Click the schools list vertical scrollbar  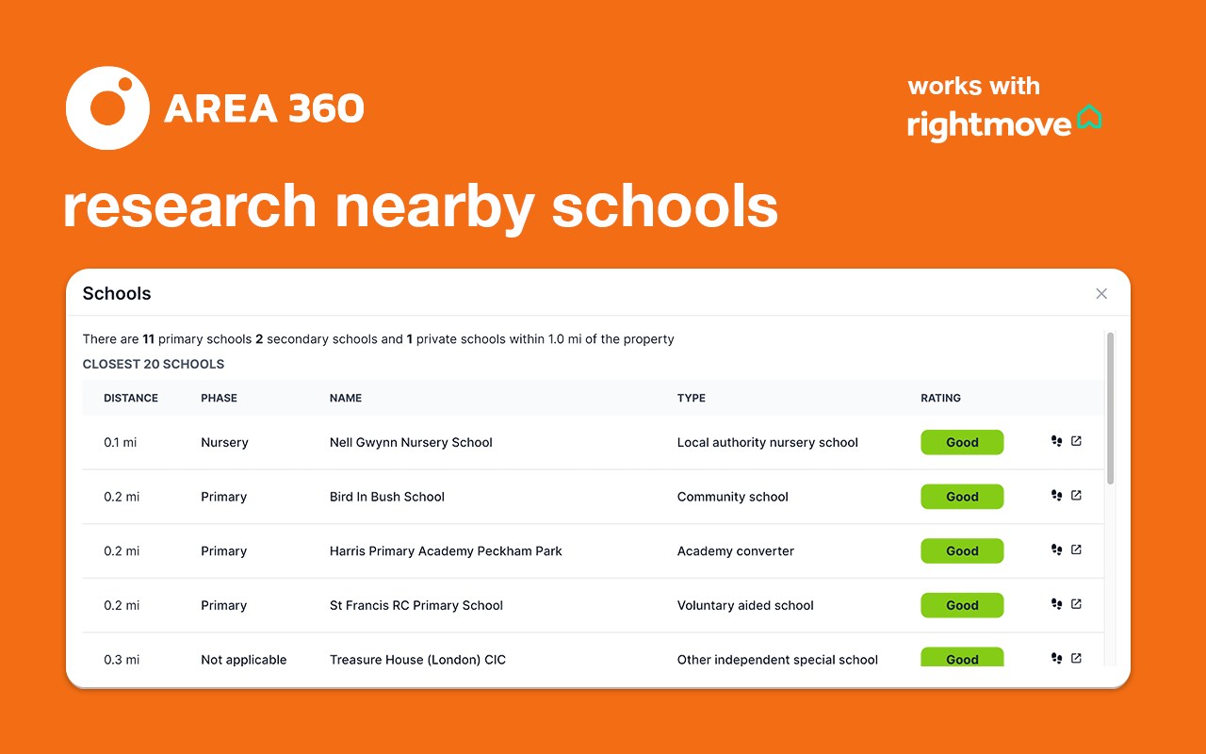pyautogui.click(x=1110, y=408)
